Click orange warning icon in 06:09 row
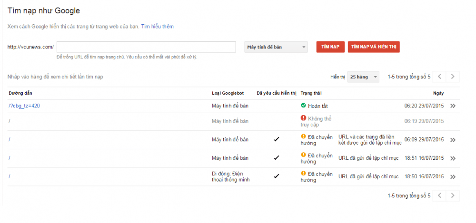This screenshot has height=223, width=476. pyautogui.click(x=303, y=136)
